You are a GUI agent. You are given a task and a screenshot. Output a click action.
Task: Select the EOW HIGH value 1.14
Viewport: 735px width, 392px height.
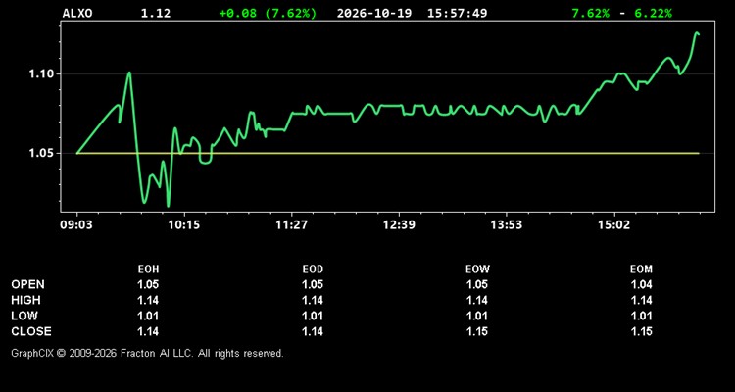477,300
